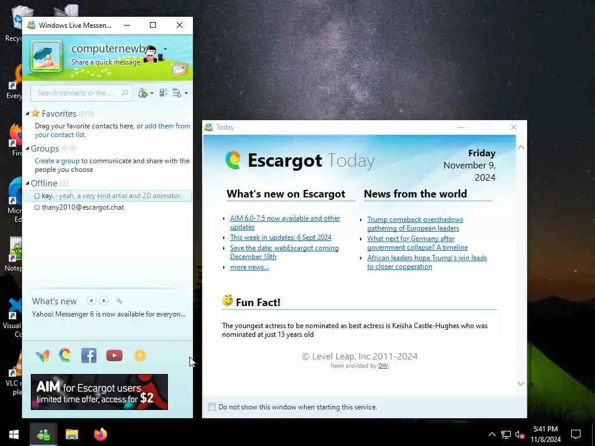This screenshot has height=446, width=595.
Task: Open the Windows Start menu
Action: pos(14,434)
